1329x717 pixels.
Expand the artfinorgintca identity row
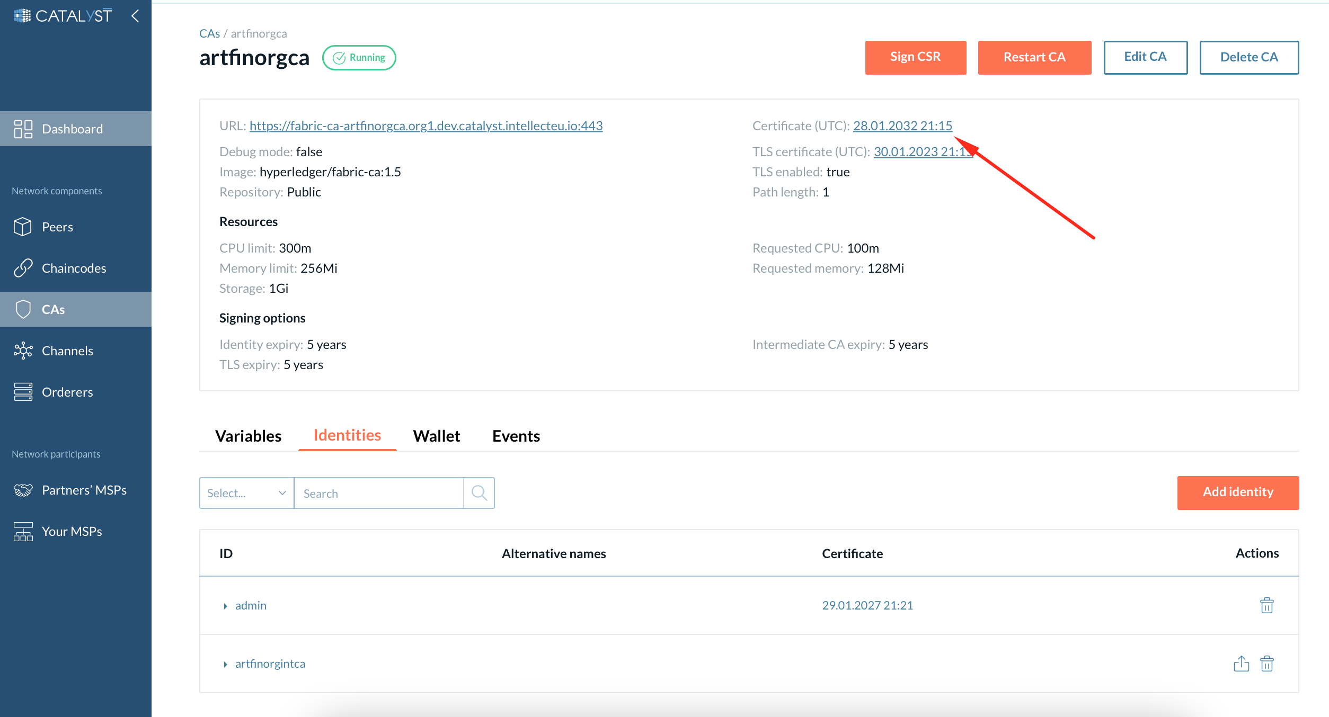pos(225,664)
